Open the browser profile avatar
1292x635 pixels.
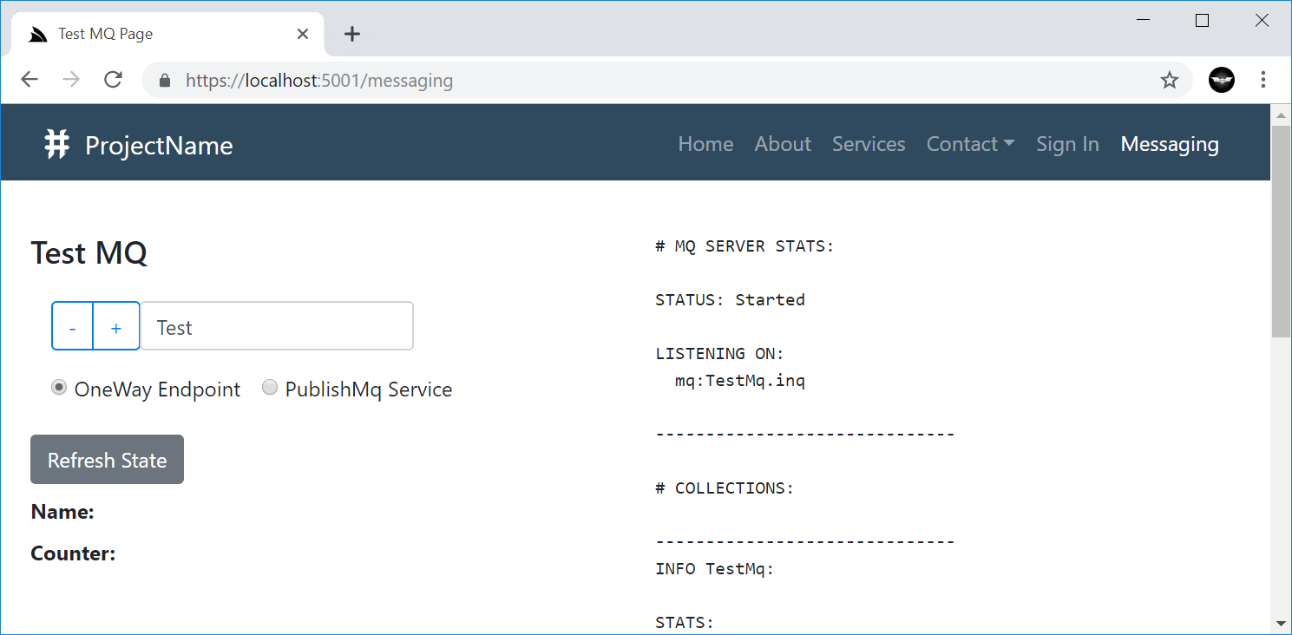pyautogui.click(x=1222, y=80)
